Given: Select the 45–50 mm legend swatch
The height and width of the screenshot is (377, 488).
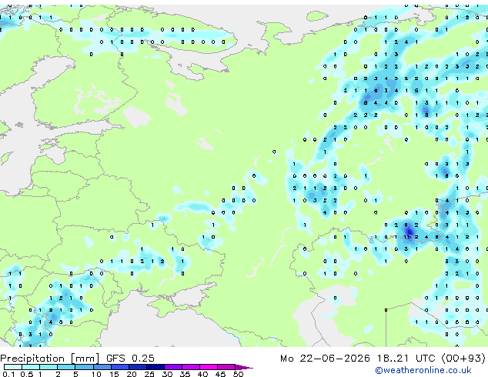Looking at the screenshot, I should point(226,367).
